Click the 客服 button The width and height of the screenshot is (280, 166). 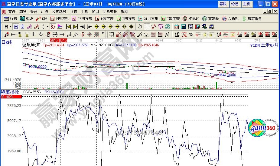click(223, 4)
